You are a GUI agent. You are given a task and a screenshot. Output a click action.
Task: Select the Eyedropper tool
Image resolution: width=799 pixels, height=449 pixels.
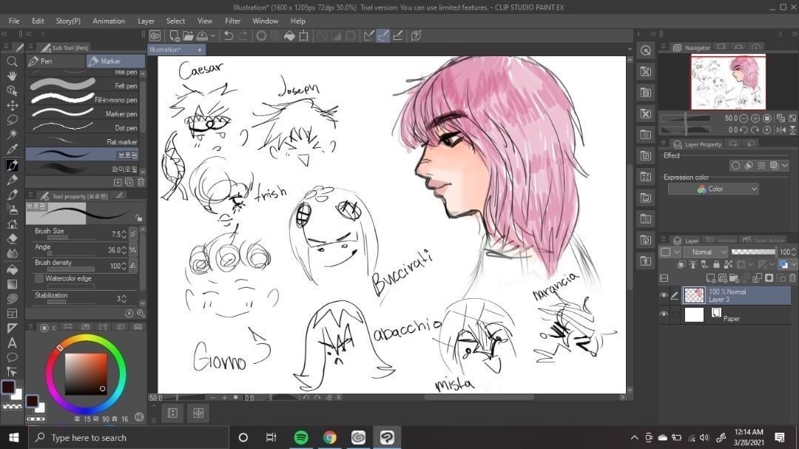click(x=12, y=149)
